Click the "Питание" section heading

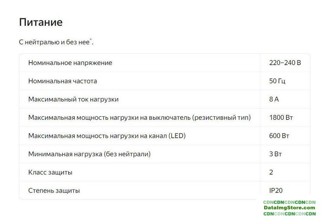pos(40,22)
